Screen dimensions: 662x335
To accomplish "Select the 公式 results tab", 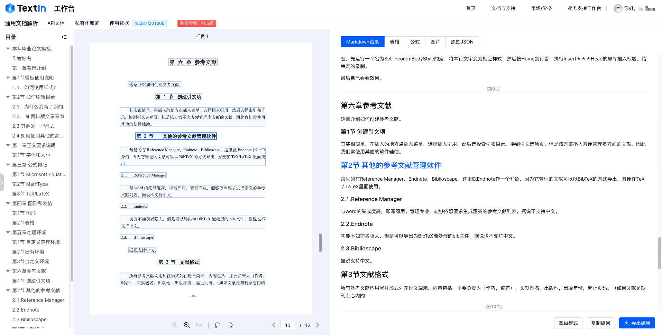I will tap(415, 42).
